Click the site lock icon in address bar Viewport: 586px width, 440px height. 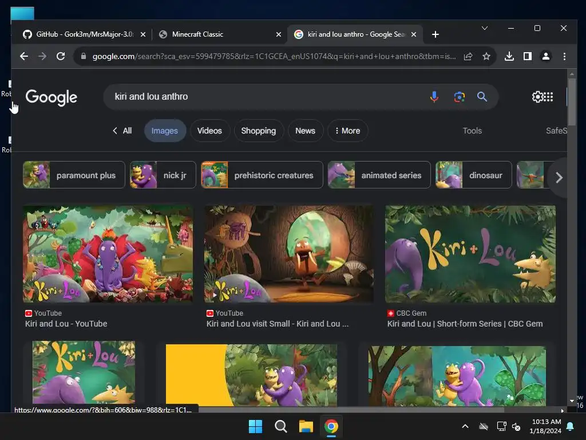click(84, 57)
